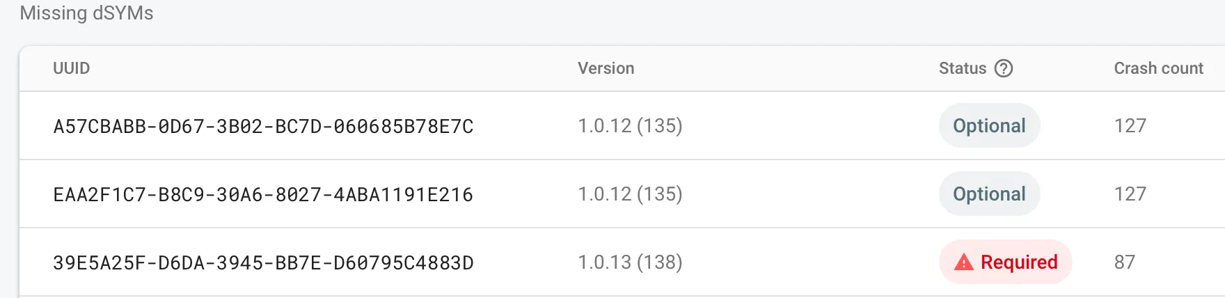The height and width of the screenshot is (298, 1225).
Task: Click version 1.0.13 (138) in third row
Action: pyautogui.click(x=630, y=262)
